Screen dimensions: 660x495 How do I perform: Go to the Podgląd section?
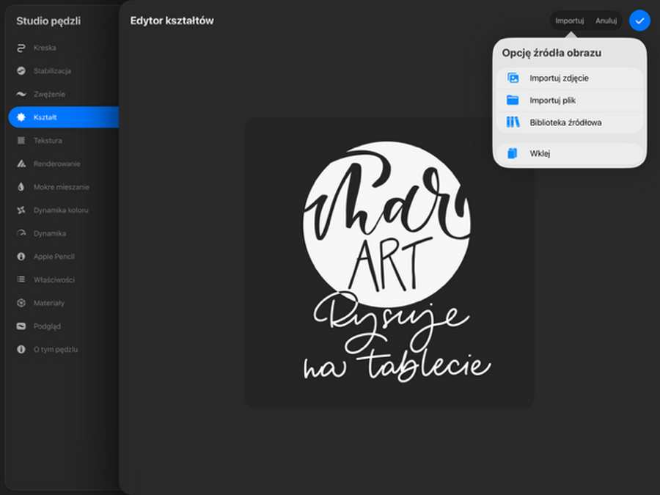pyautogui.click(x=47, y=326)
